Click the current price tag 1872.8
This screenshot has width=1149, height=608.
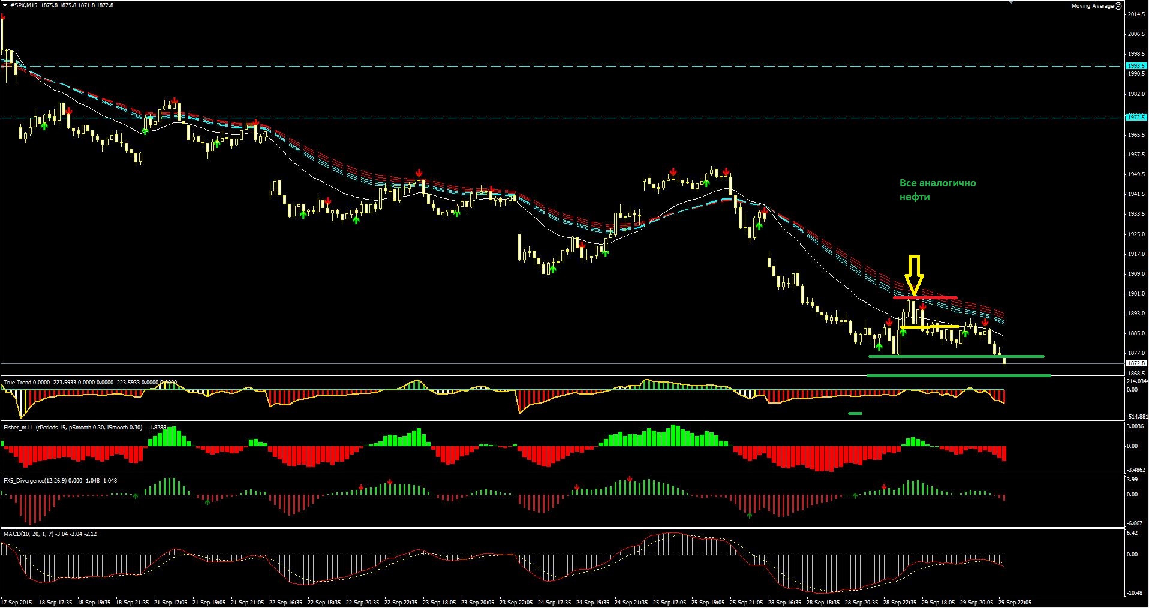[x=1136, y=363]
